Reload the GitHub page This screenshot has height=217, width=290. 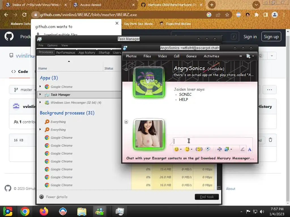point(24,15)
